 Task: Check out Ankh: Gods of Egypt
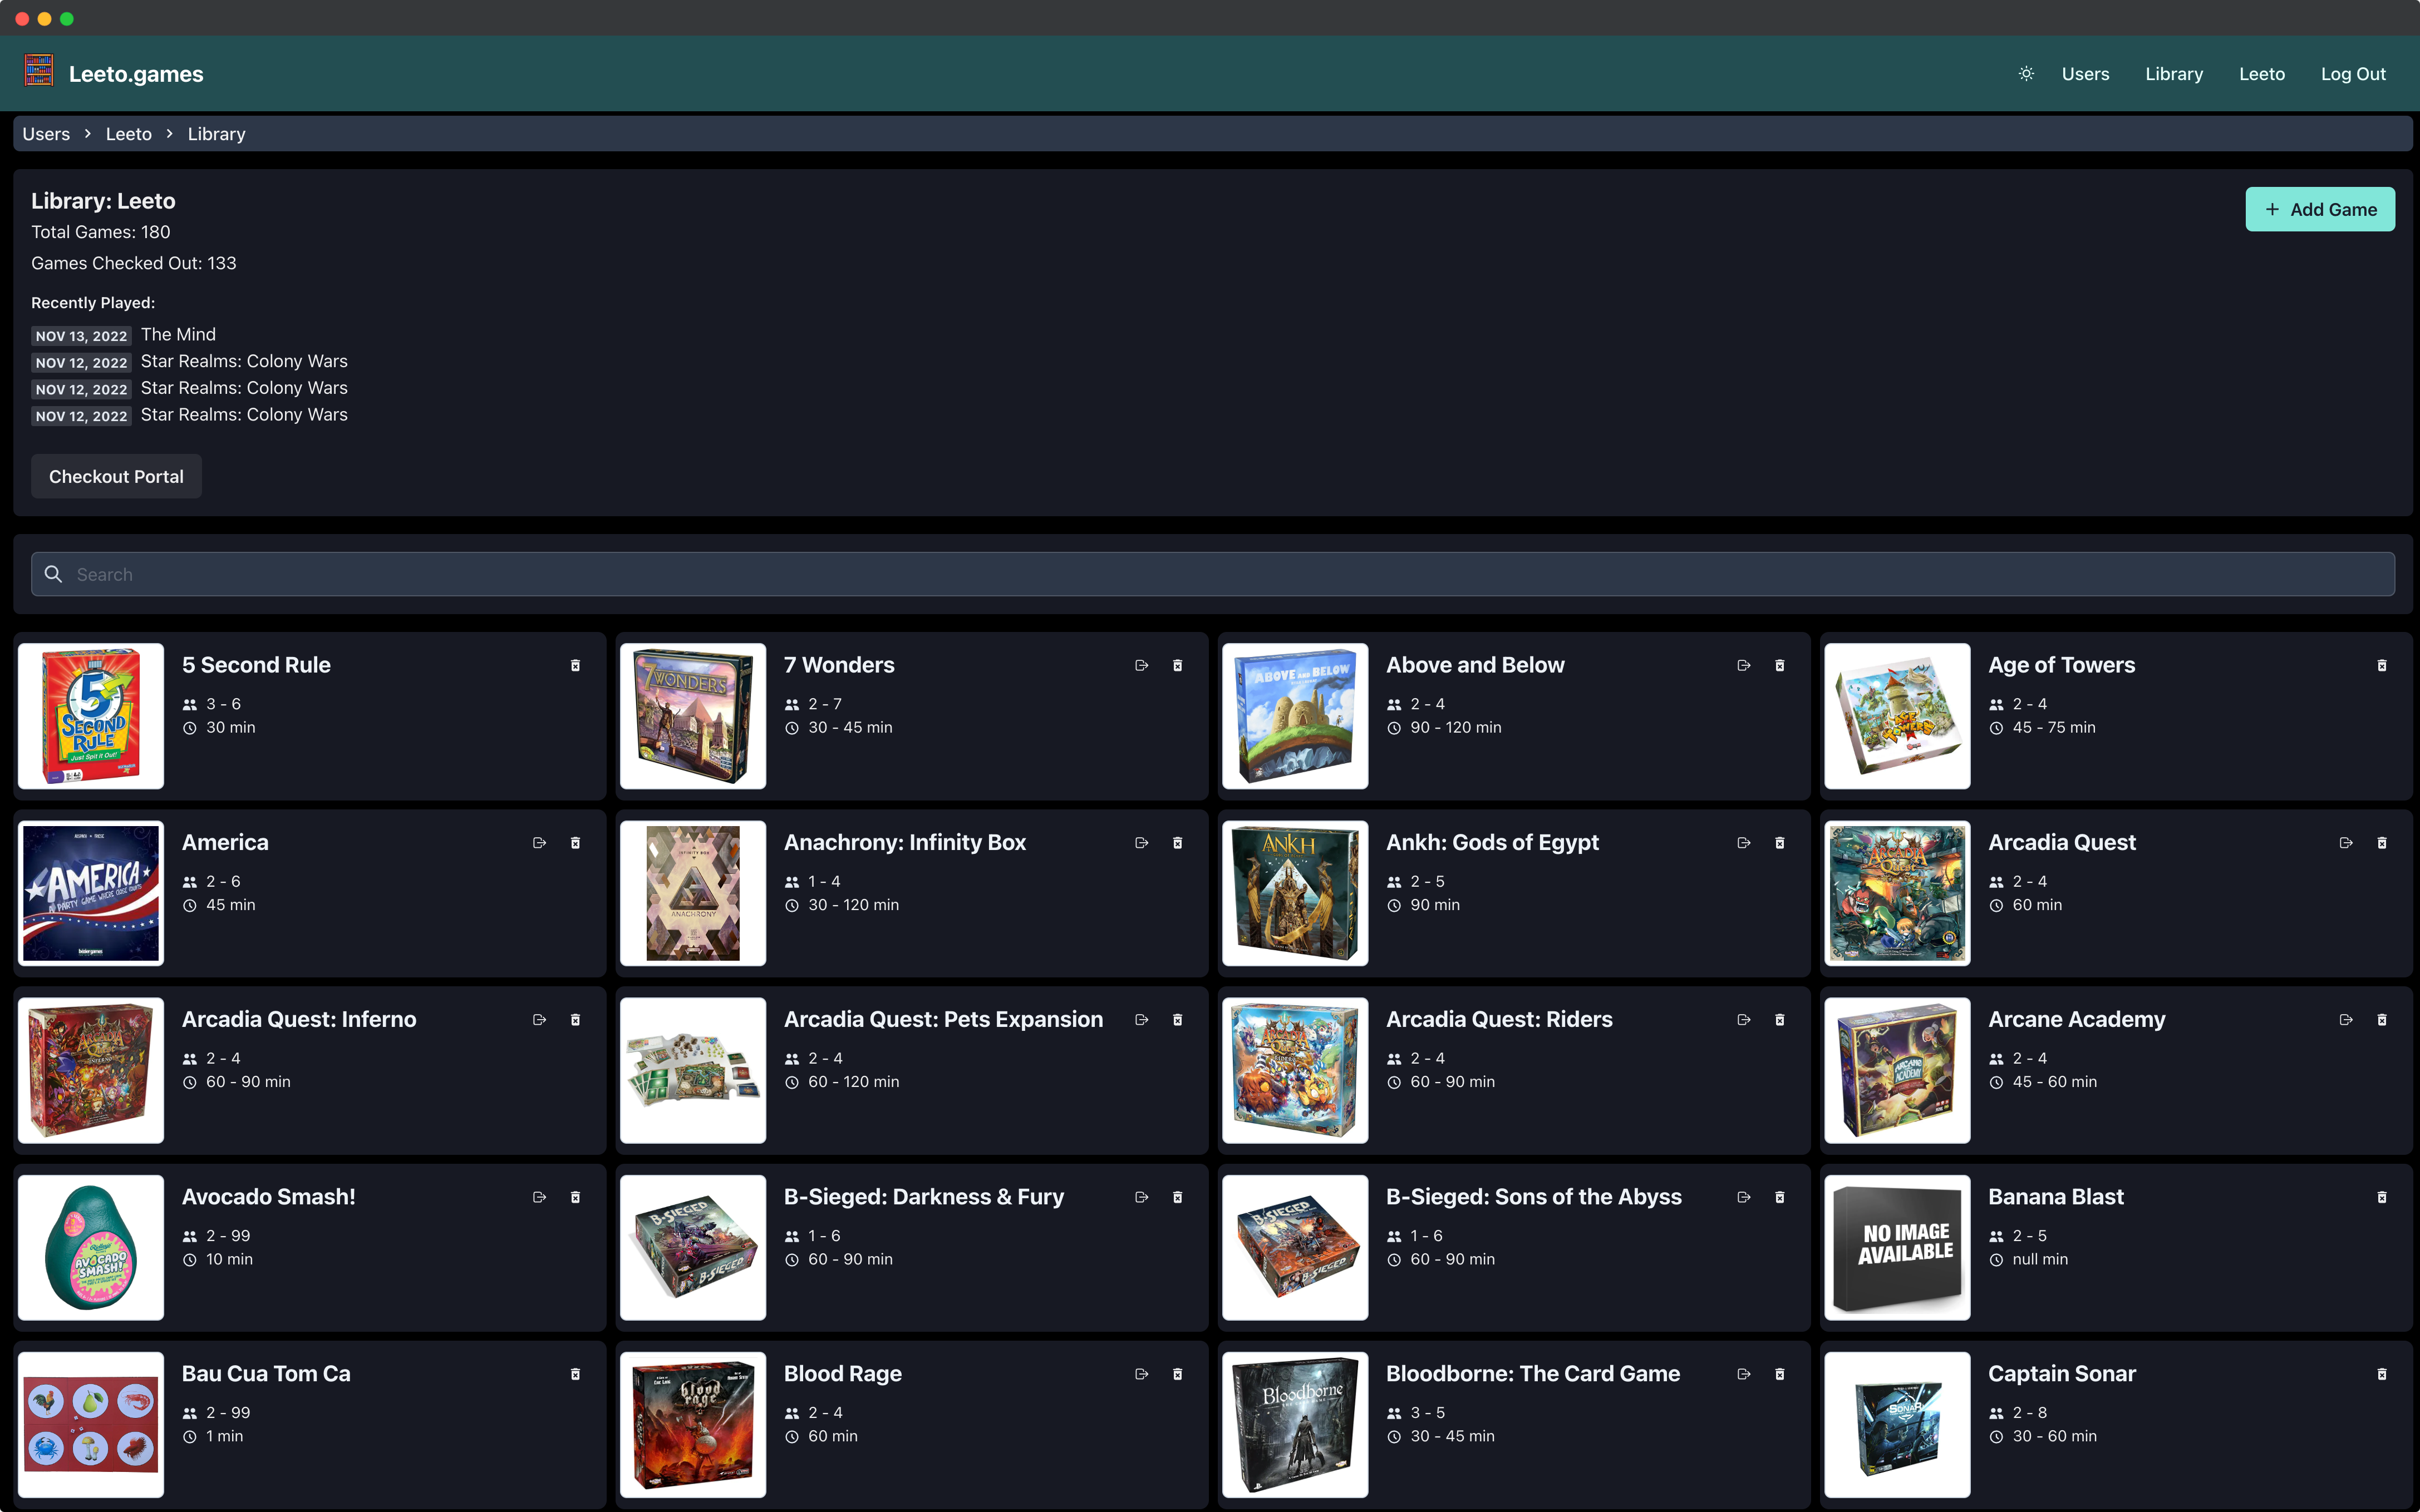coord(1744,843)
